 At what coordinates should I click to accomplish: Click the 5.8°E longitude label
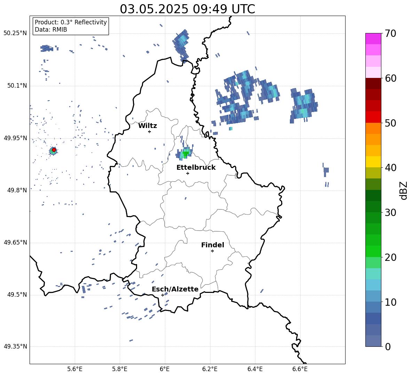tap(120, 369)
